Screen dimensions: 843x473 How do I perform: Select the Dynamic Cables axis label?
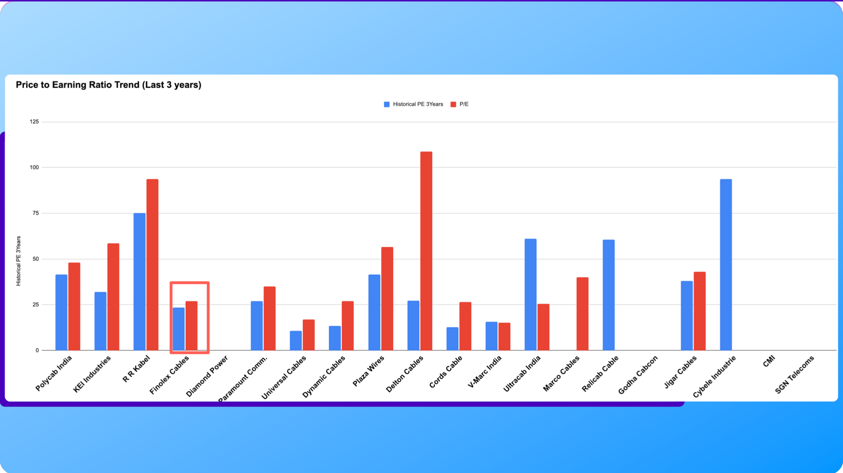[324, 377]
